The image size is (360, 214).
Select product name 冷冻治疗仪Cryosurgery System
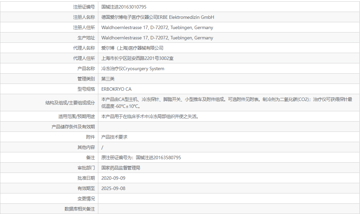coord(133,68)
